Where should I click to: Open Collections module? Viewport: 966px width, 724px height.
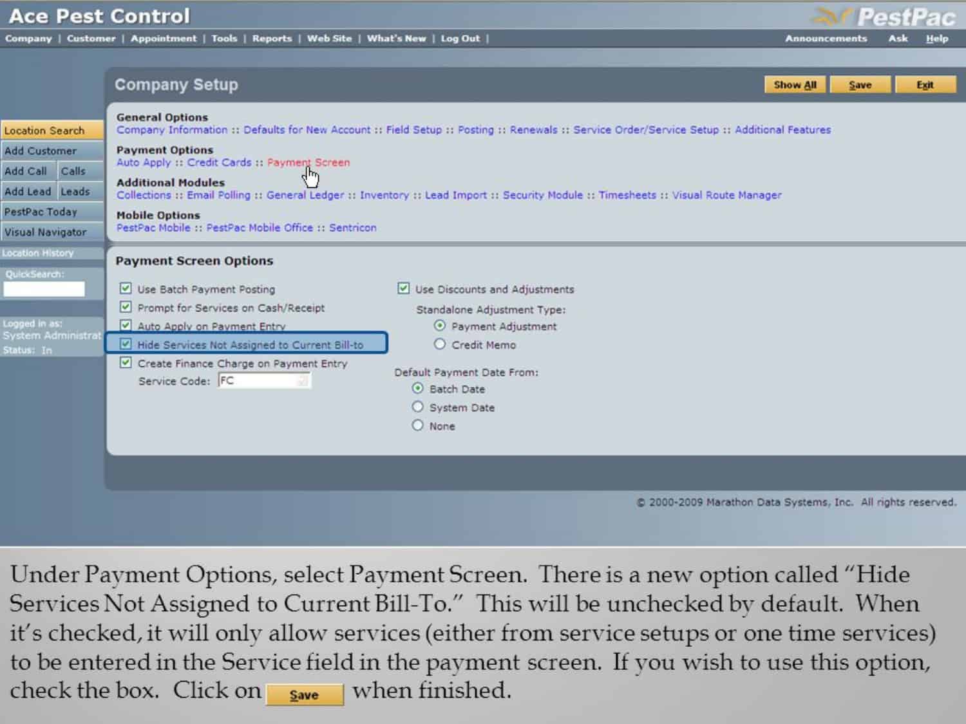coord(144,195)
